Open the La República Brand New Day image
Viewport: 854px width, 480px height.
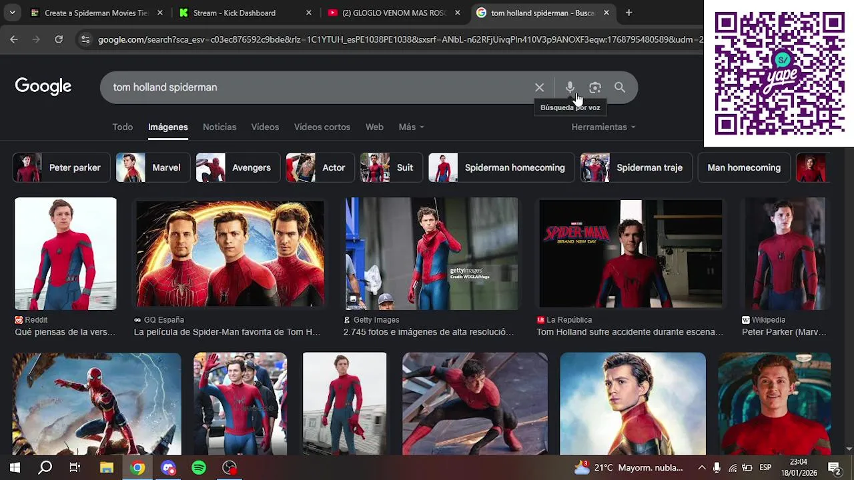point(630,253)
